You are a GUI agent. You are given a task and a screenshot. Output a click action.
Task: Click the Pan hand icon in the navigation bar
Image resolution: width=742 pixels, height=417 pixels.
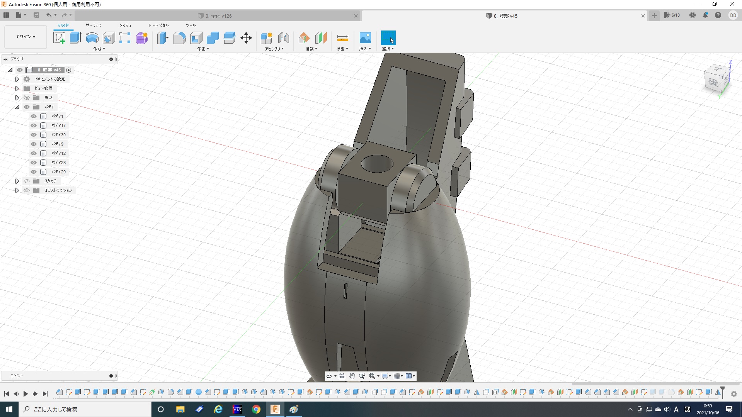click(x=352, y=376)
